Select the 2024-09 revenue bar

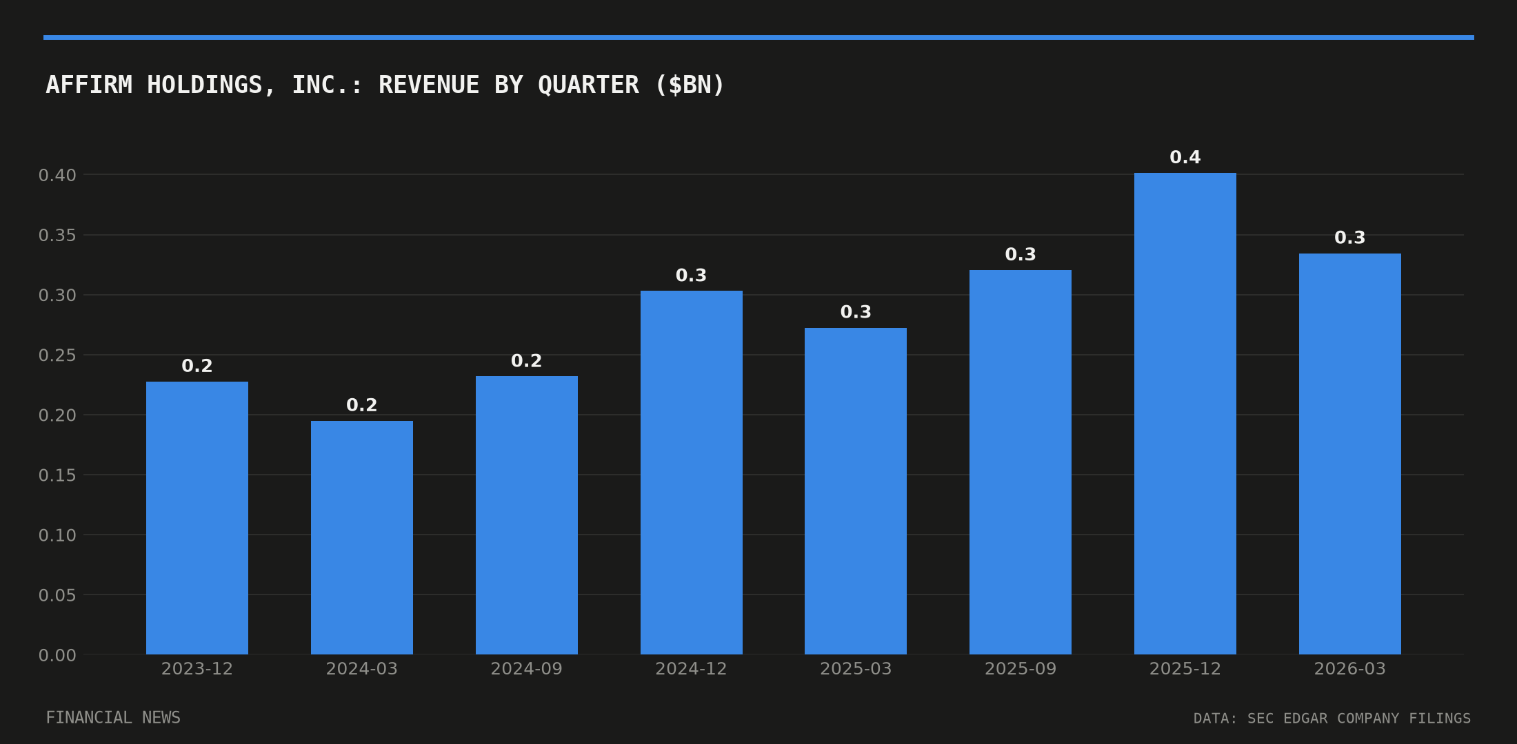(x=527, y=515)
